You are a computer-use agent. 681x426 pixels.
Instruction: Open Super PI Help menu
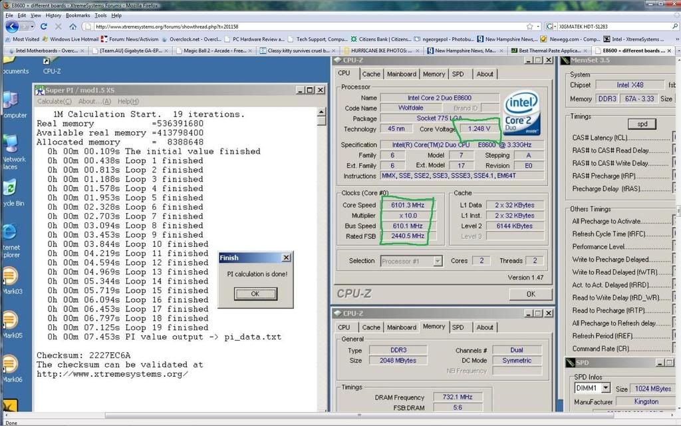(x=128, y=101)
